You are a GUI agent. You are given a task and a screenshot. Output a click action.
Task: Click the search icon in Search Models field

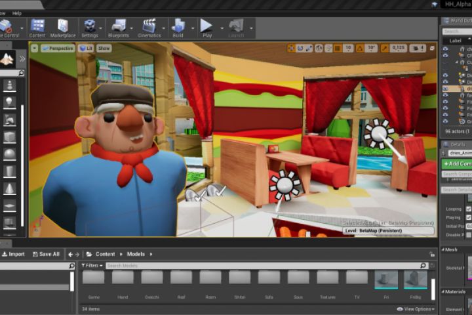click(423, 265)
